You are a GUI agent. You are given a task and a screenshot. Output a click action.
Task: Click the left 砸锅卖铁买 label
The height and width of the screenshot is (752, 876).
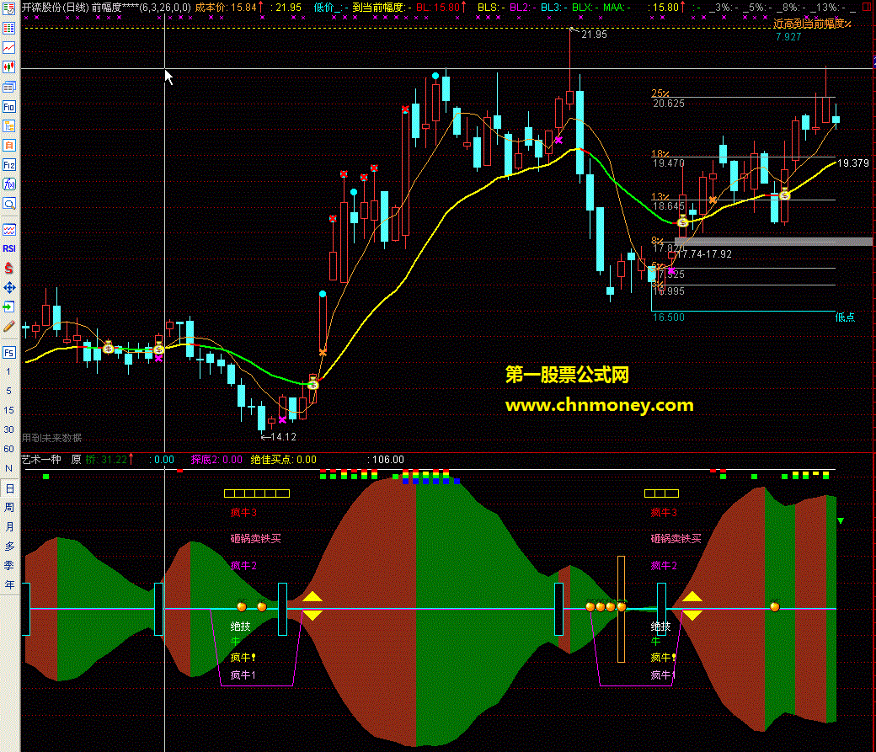(x=255, y=539)
